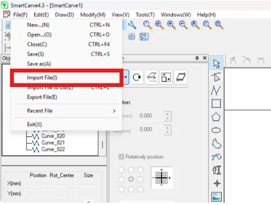Screen dimensions: 271x205
Task: Click the object tree vertical scrollbar handle
Action: [102, 145]
